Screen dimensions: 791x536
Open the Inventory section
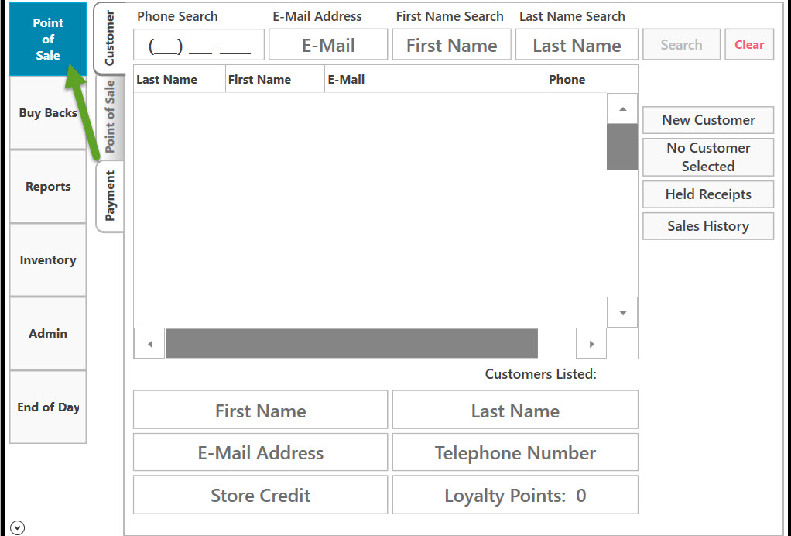coord(48,260)
